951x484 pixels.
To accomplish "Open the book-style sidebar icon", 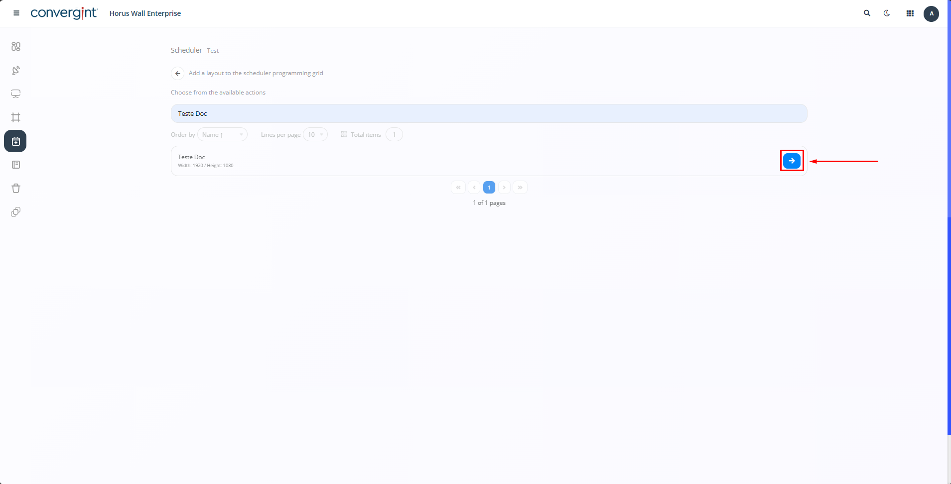I will tap(16, 165).
